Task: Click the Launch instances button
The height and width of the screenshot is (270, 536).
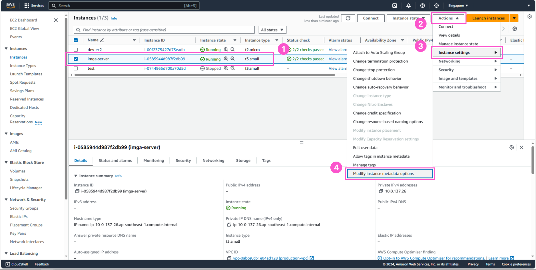Action: tap(488, 18)
